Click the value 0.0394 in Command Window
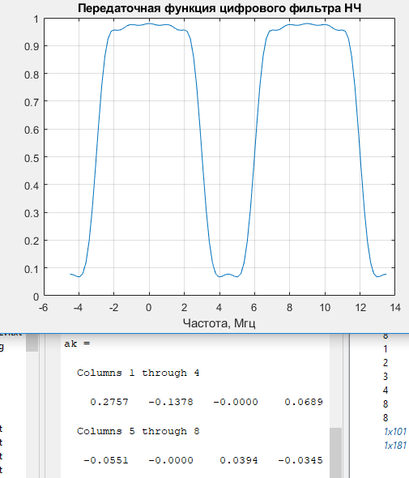The height and width of the screenshot is (478, 409). [239, 460]
